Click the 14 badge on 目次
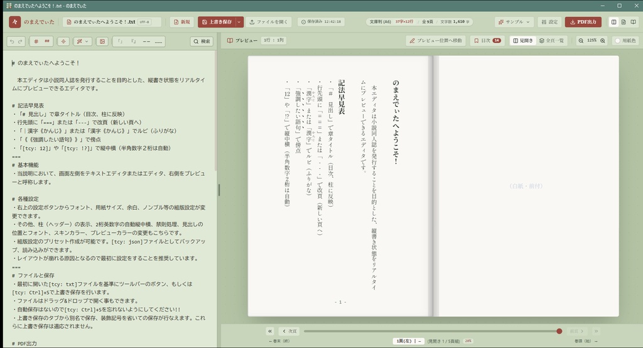The width and height of the screenshot is (643, 348). coord(497,41)
